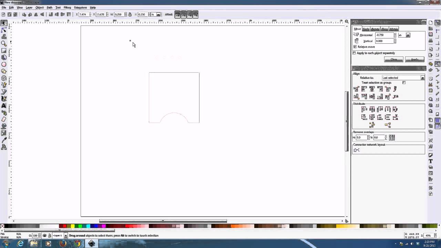The height and width of the screenshot is (248, 441).
Task: Select the Selector arrow tool
Action: click(x=4, y=23)
